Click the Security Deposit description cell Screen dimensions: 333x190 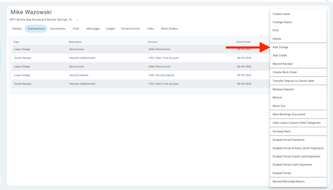[79, 75]
